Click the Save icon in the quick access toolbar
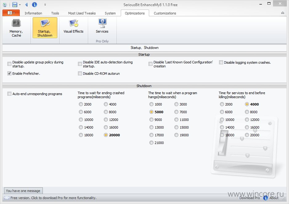289x204 pixels. tap(14, 5)
